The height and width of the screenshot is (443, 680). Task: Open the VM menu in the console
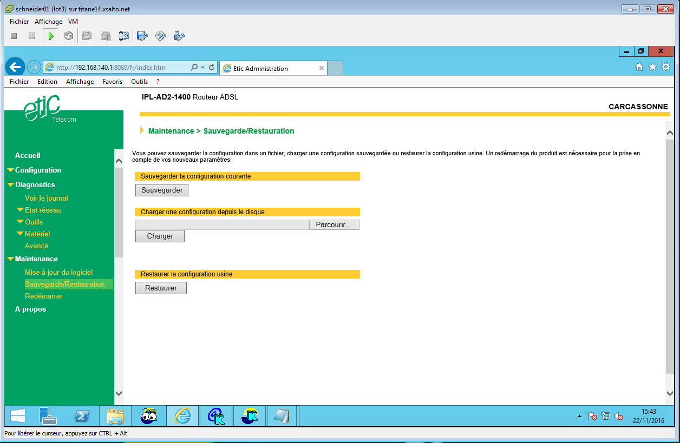point(73,22)
